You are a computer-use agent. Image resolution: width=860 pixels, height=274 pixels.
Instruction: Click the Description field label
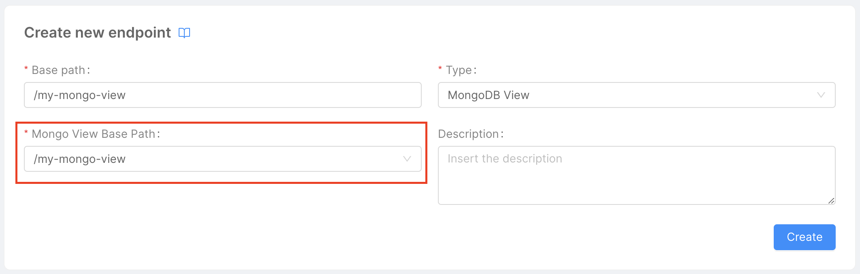pyautogui.click(x=471, y=133)
